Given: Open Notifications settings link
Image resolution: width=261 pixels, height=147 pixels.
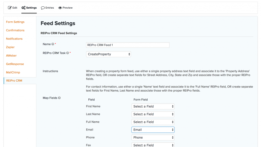Looking at the screenshot, I should tap(14, 39).
